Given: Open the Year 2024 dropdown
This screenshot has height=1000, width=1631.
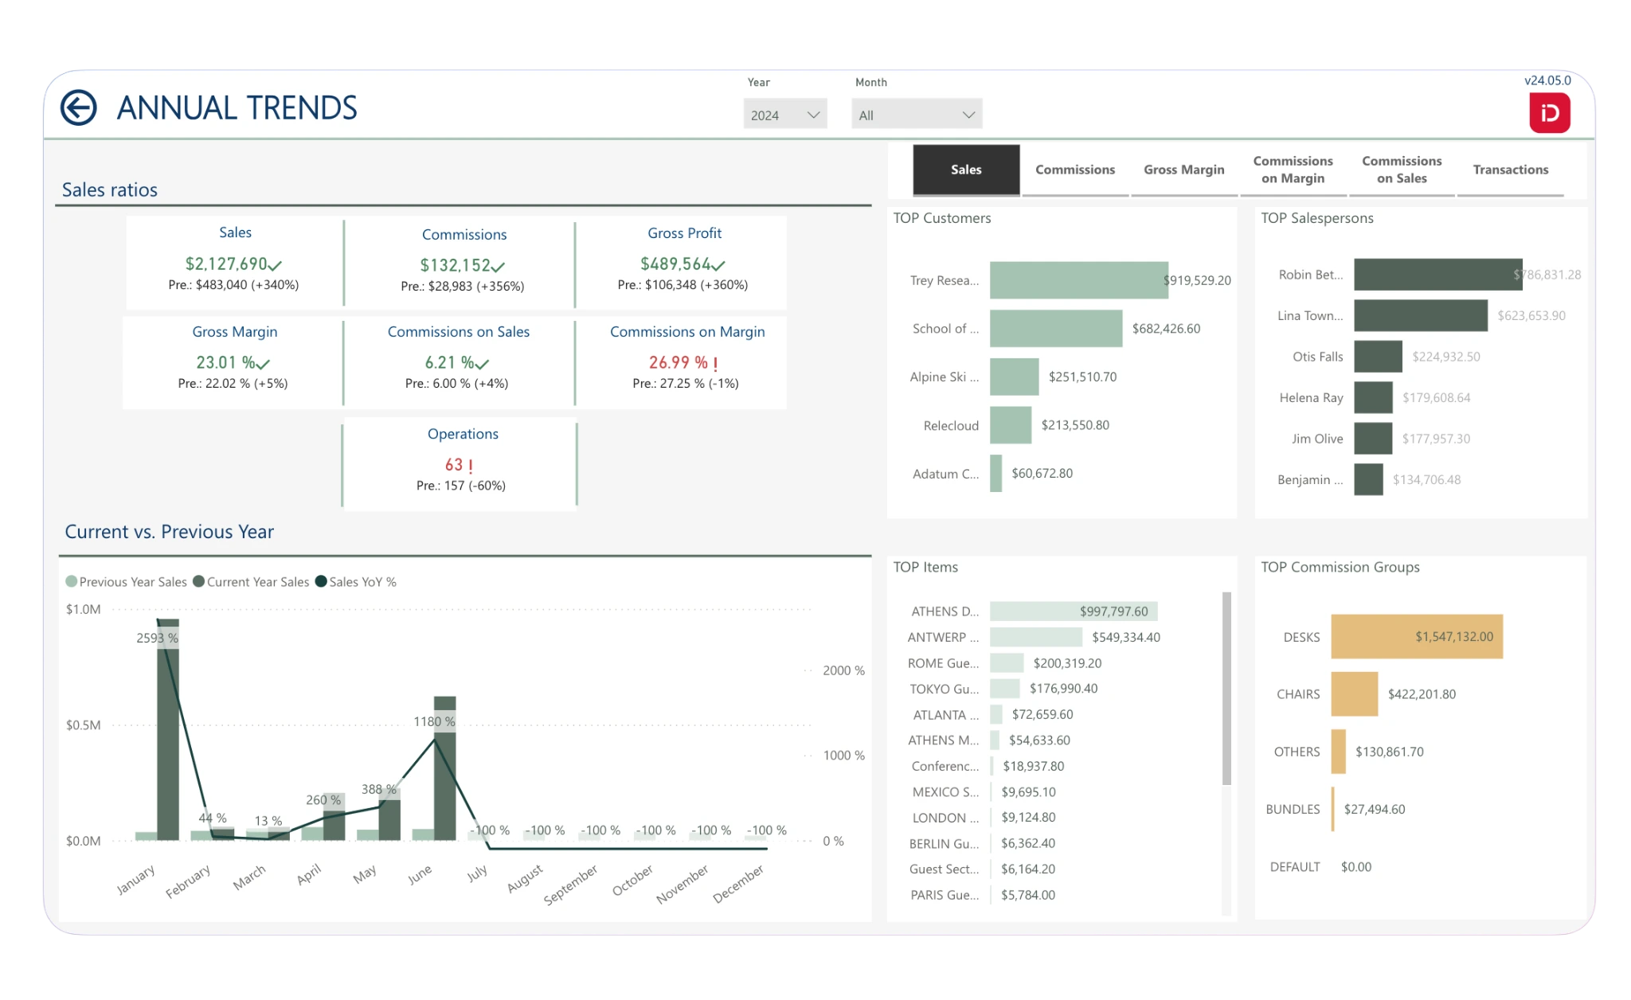Looking at the screenshot, I should [784, 115].
